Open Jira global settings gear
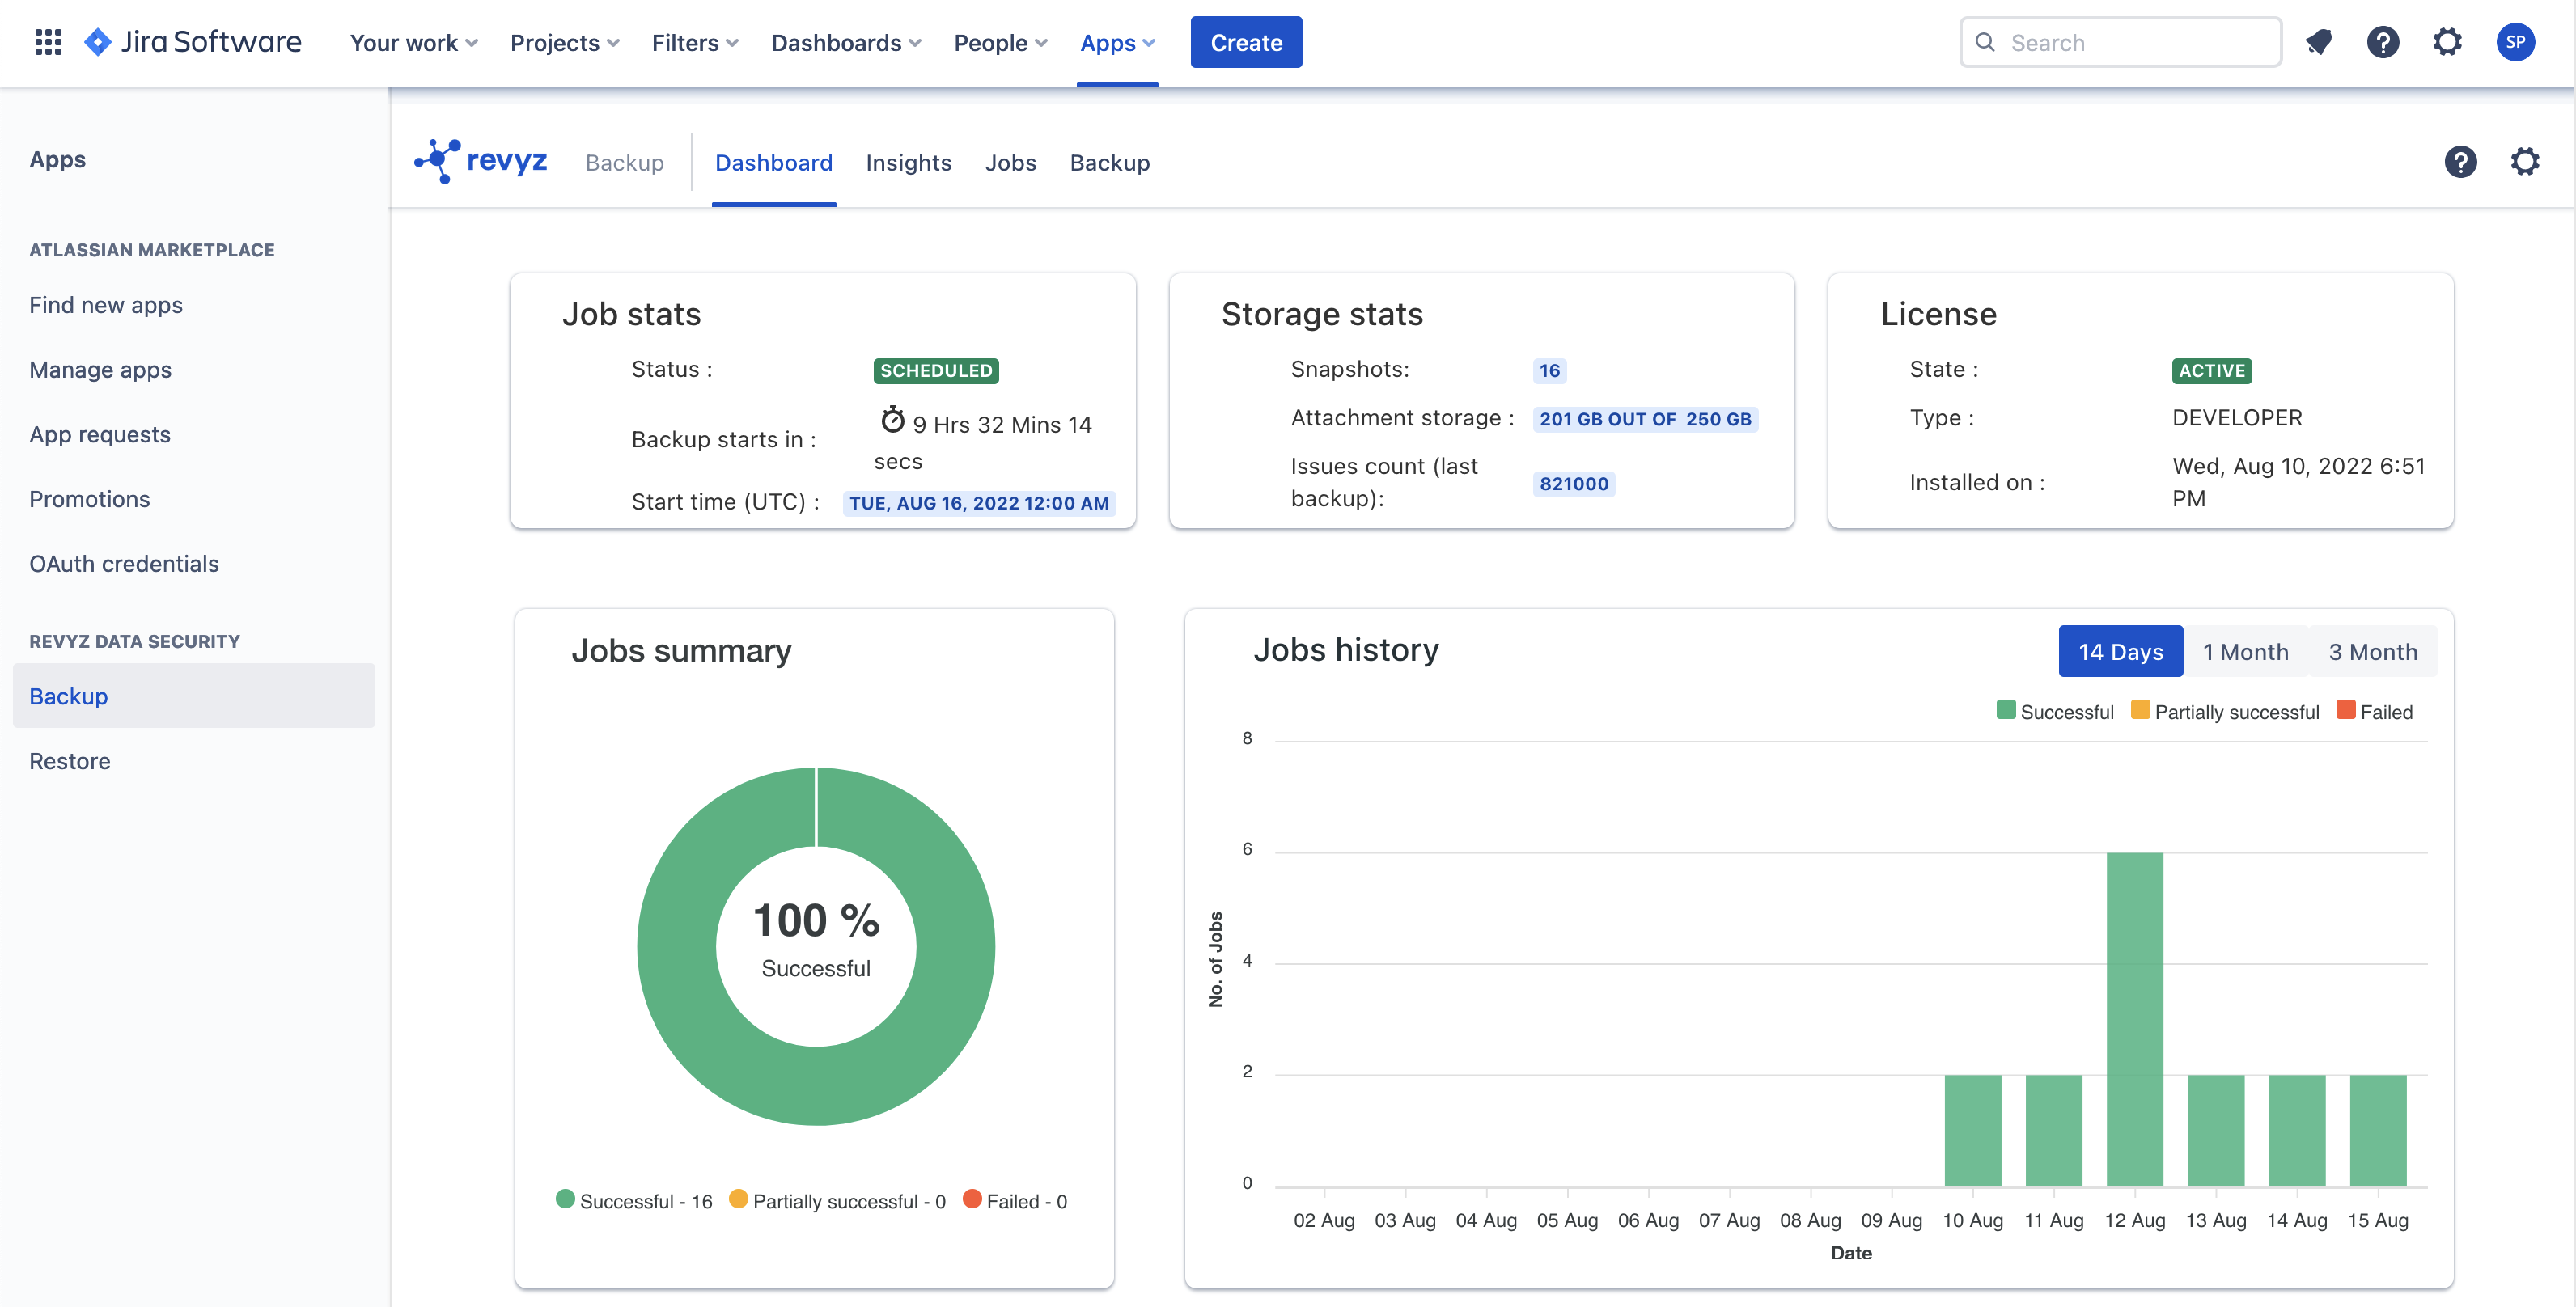 point(2448,42)
